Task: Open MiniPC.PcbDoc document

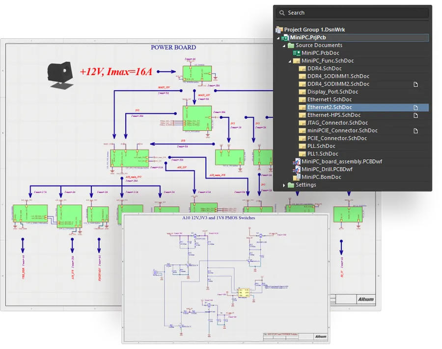Action: (320, 53)
